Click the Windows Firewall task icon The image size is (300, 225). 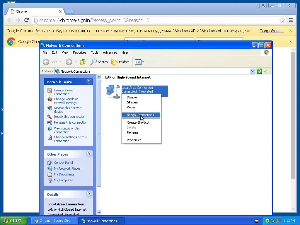[50, 99]
